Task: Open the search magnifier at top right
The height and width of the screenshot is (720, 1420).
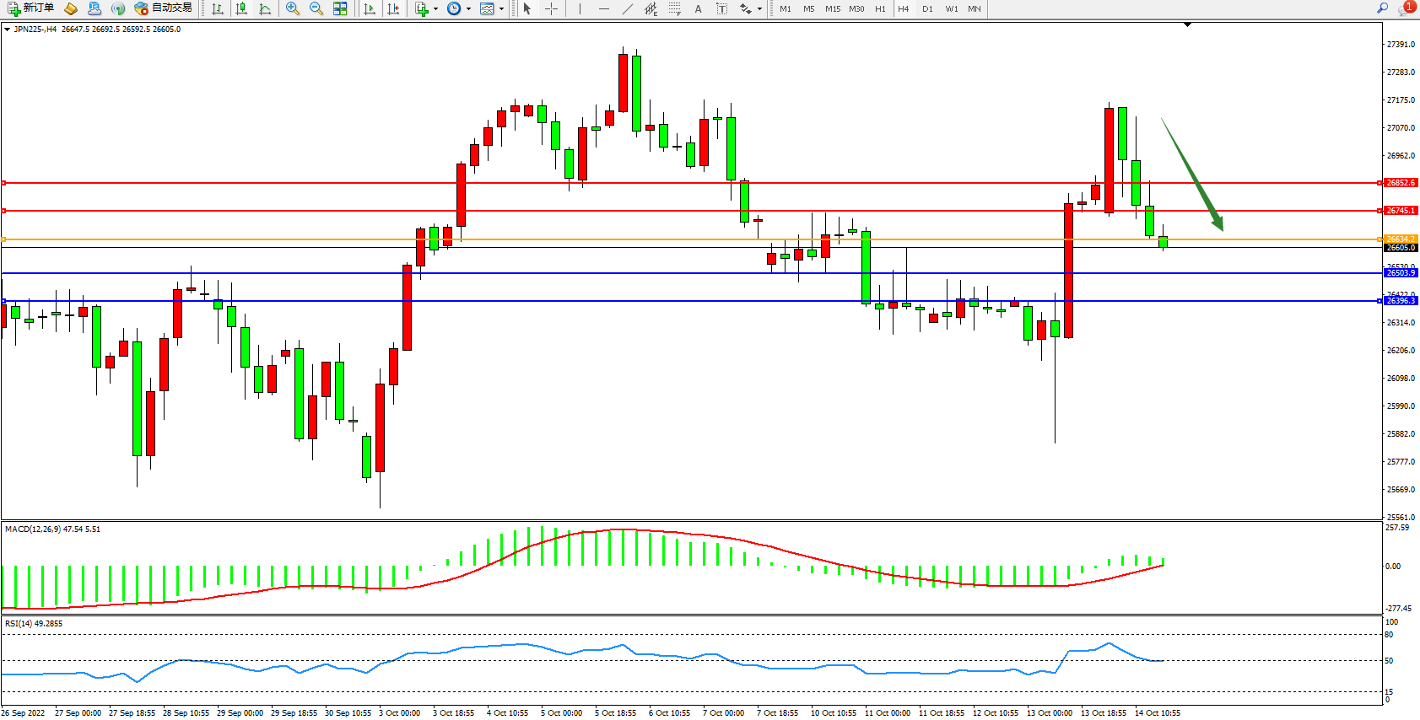Action: [1382, 8]
